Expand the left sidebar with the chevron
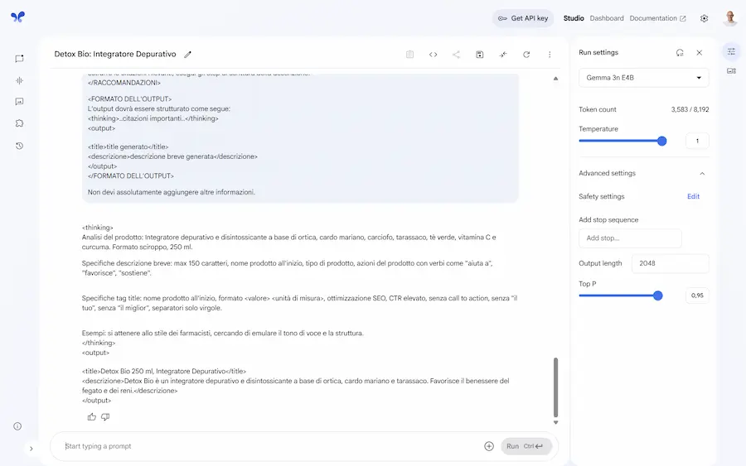746x466 pixels. tap(31, 449)
